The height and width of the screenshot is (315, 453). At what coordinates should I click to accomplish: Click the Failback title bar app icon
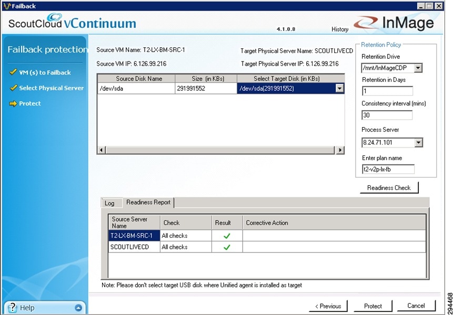[7, 6]
